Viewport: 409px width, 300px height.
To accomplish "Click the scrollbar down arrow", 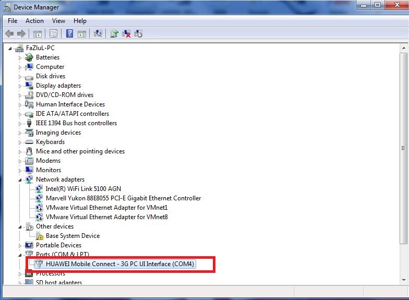I will tap(404, 280).
